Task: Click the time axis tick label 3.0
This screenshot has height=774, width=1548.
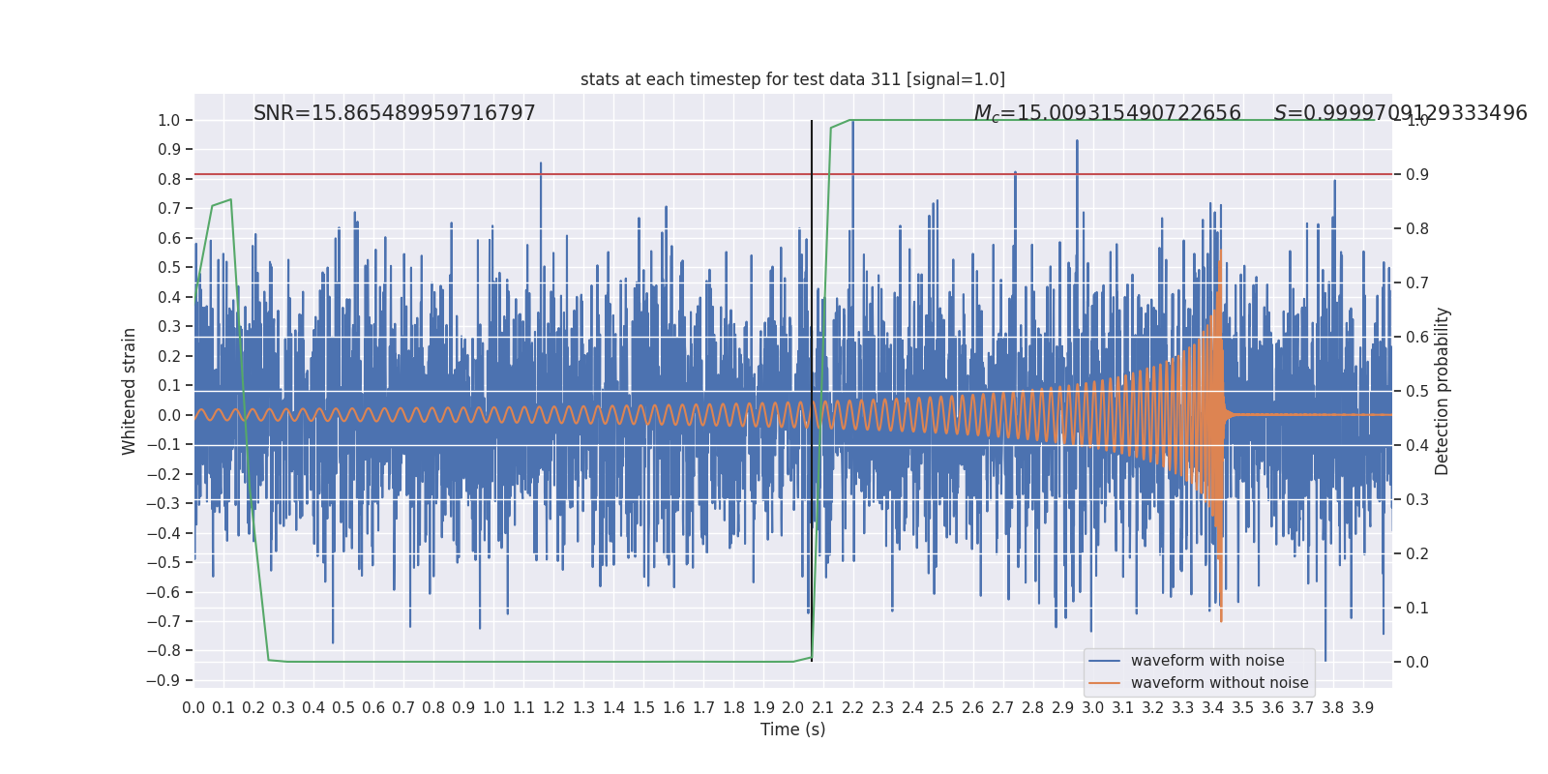Action: (1093, 708)
